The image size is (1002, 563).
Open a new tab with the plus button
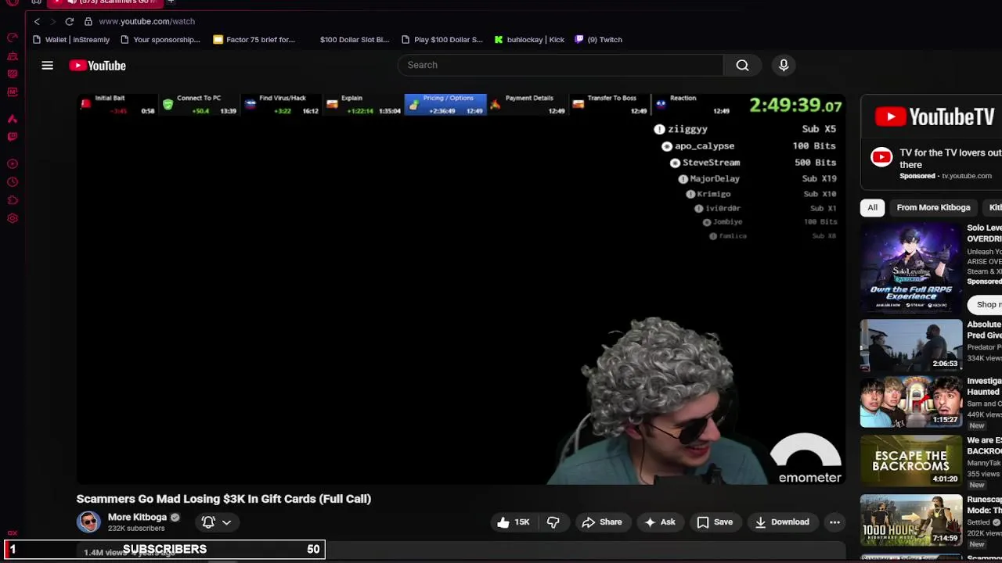click(171, 2)
